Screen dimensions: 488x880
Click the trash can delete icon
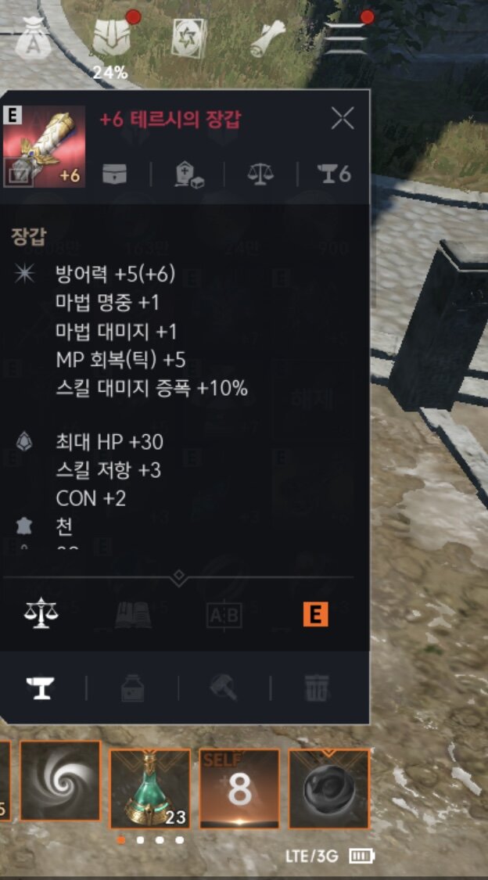316,688
